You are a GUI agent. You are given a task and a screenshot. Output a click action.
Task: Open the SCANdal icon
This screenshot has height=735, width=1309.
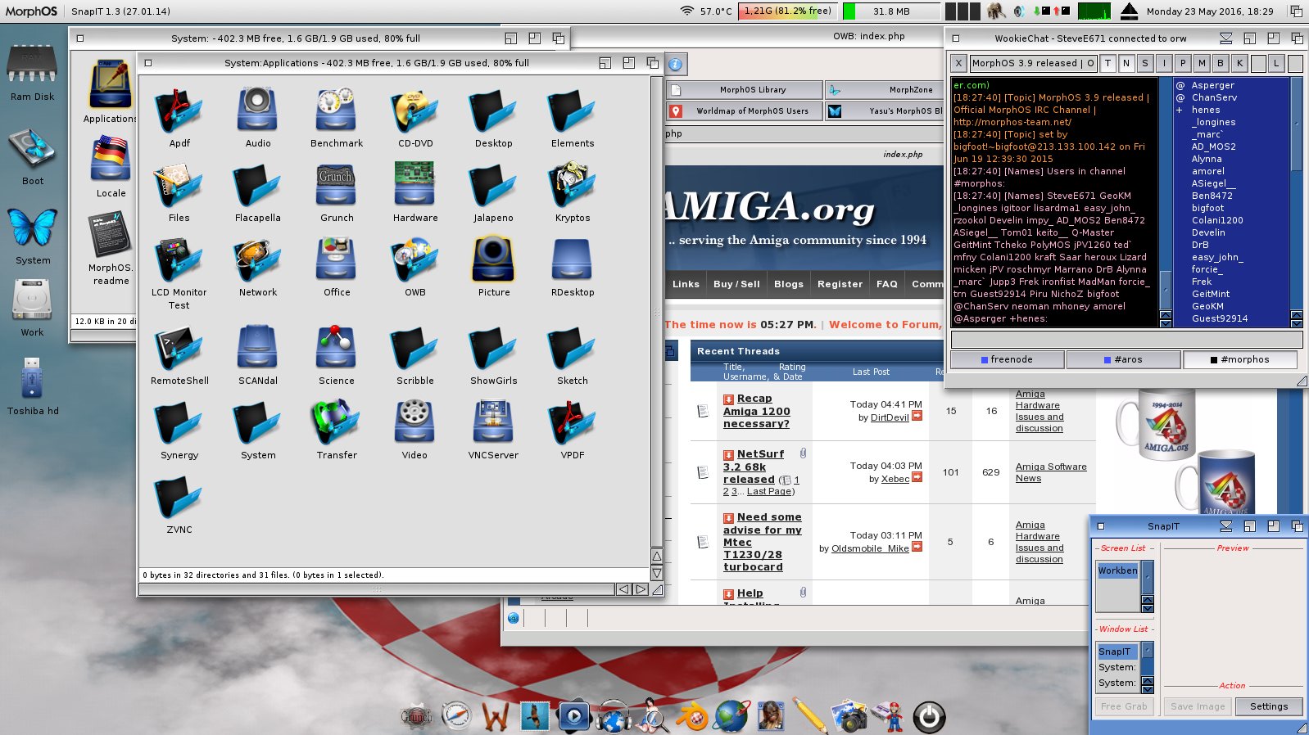(258, 348)
